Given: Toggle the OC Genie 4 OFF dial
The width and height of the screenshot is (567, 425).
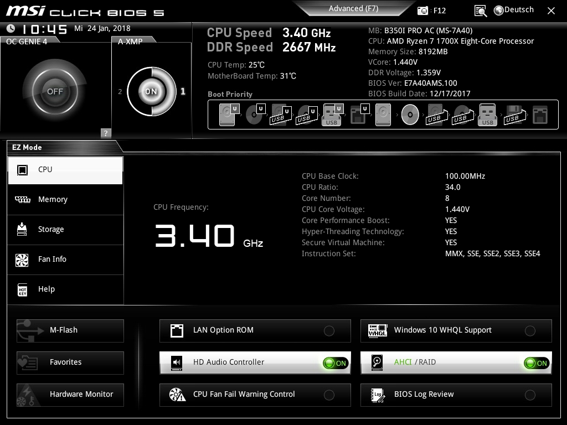Looking at the screenshot, I should [55, 91].
